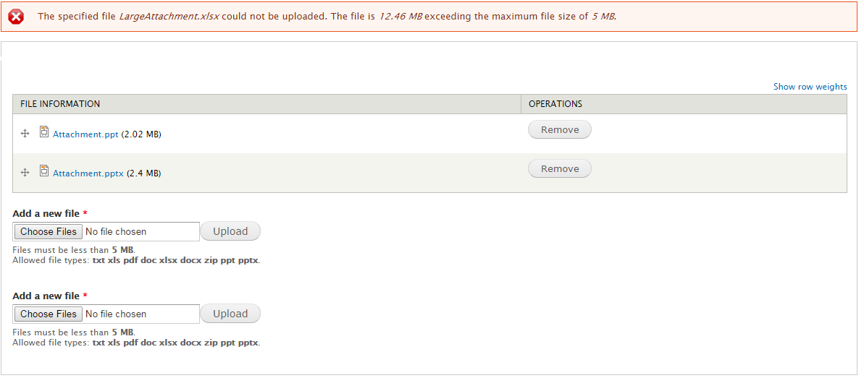Click the red error icon in the alert
Screen dimensions: 864x378
[16, 17]
